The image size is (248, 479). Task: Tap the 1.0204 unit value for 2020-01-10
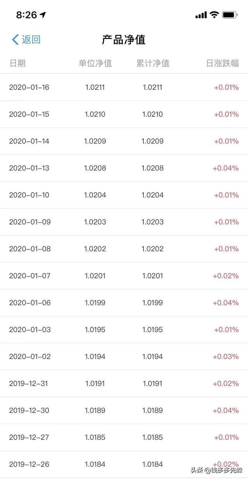click(x=95, y=195)
